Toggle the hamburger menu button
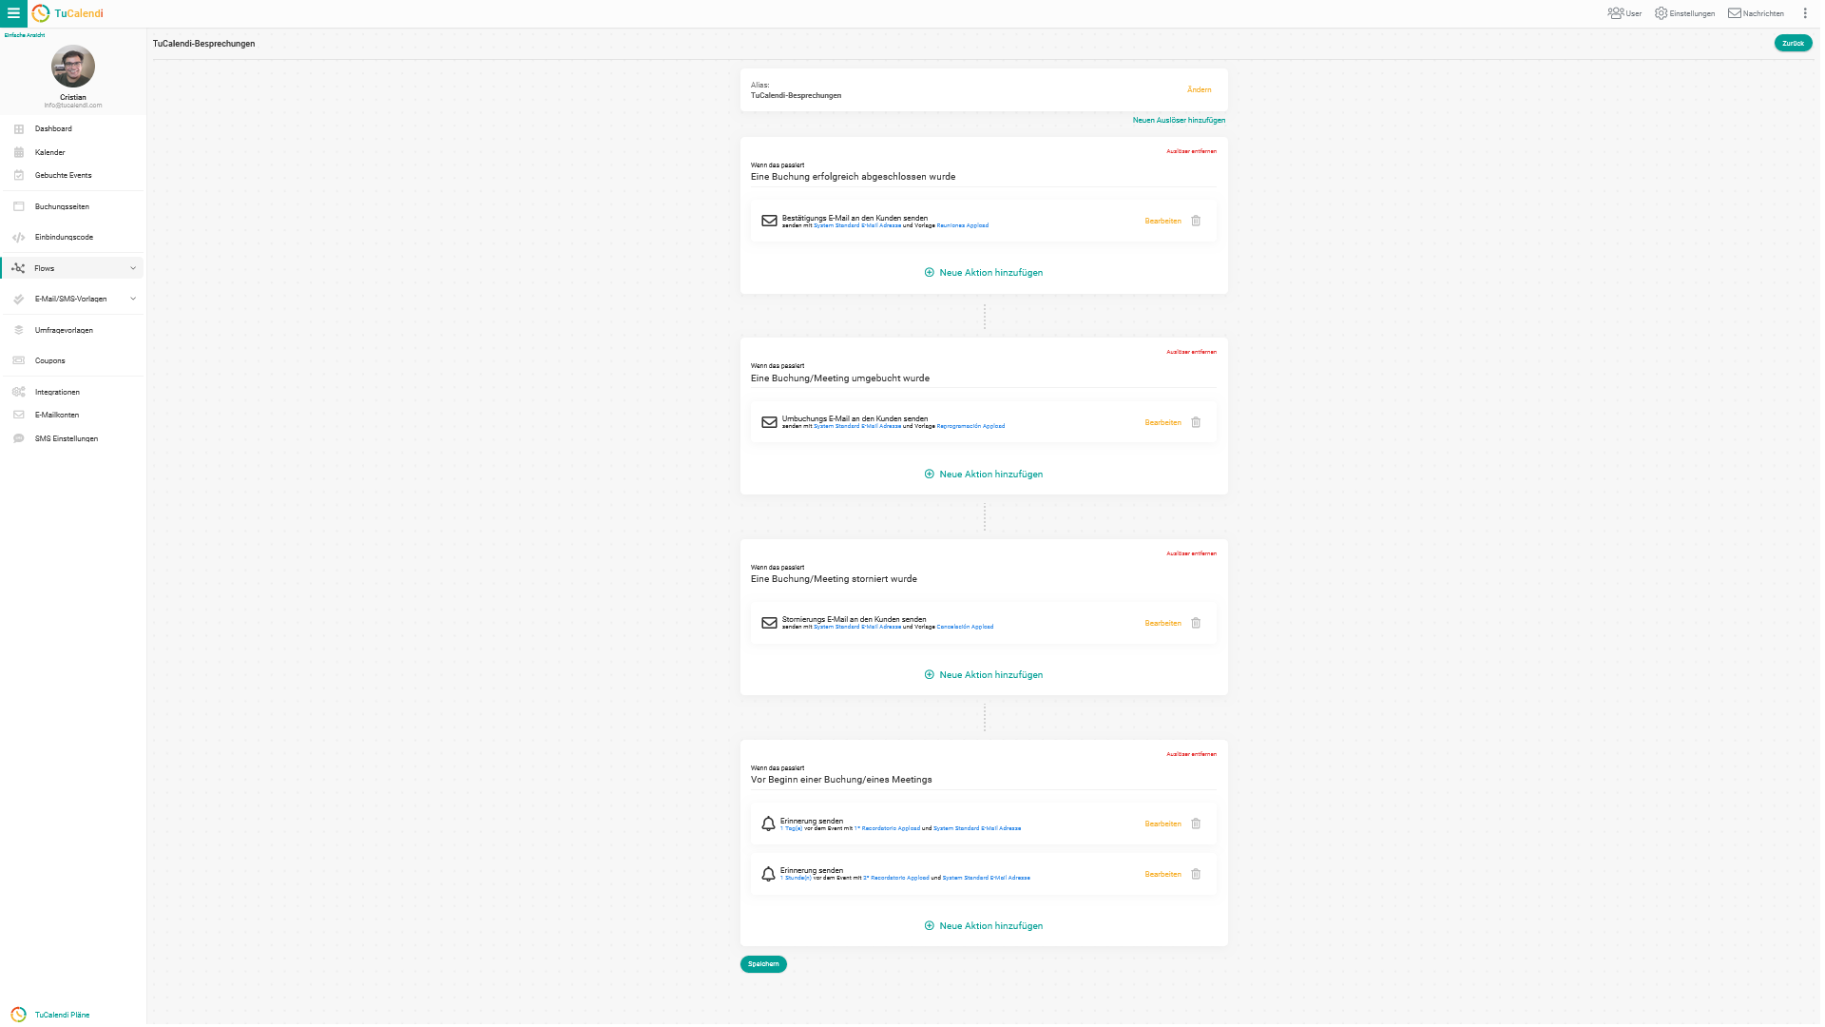This screenshot has height=1027, width=1825. point(13,13)
